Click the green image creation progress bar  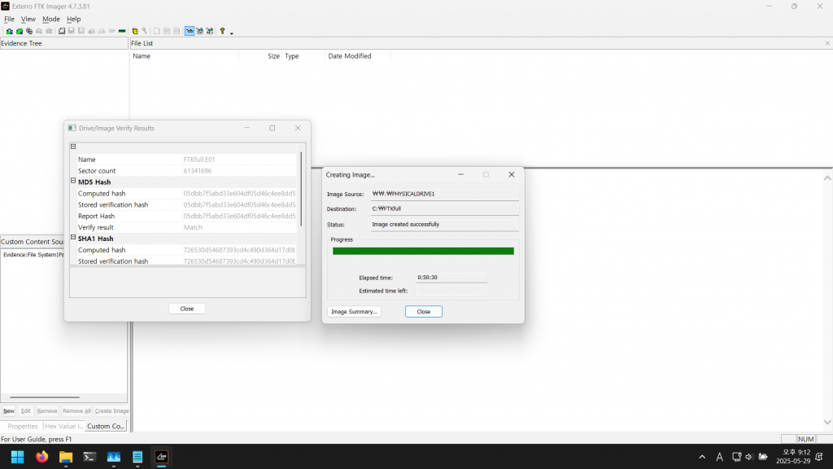(423, 251)
